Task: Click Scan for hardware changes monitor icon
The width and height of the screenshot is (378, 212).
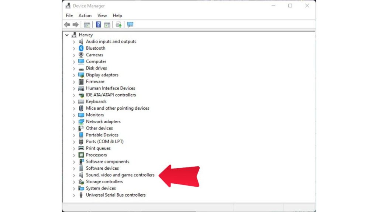Action: coord(130,25)
